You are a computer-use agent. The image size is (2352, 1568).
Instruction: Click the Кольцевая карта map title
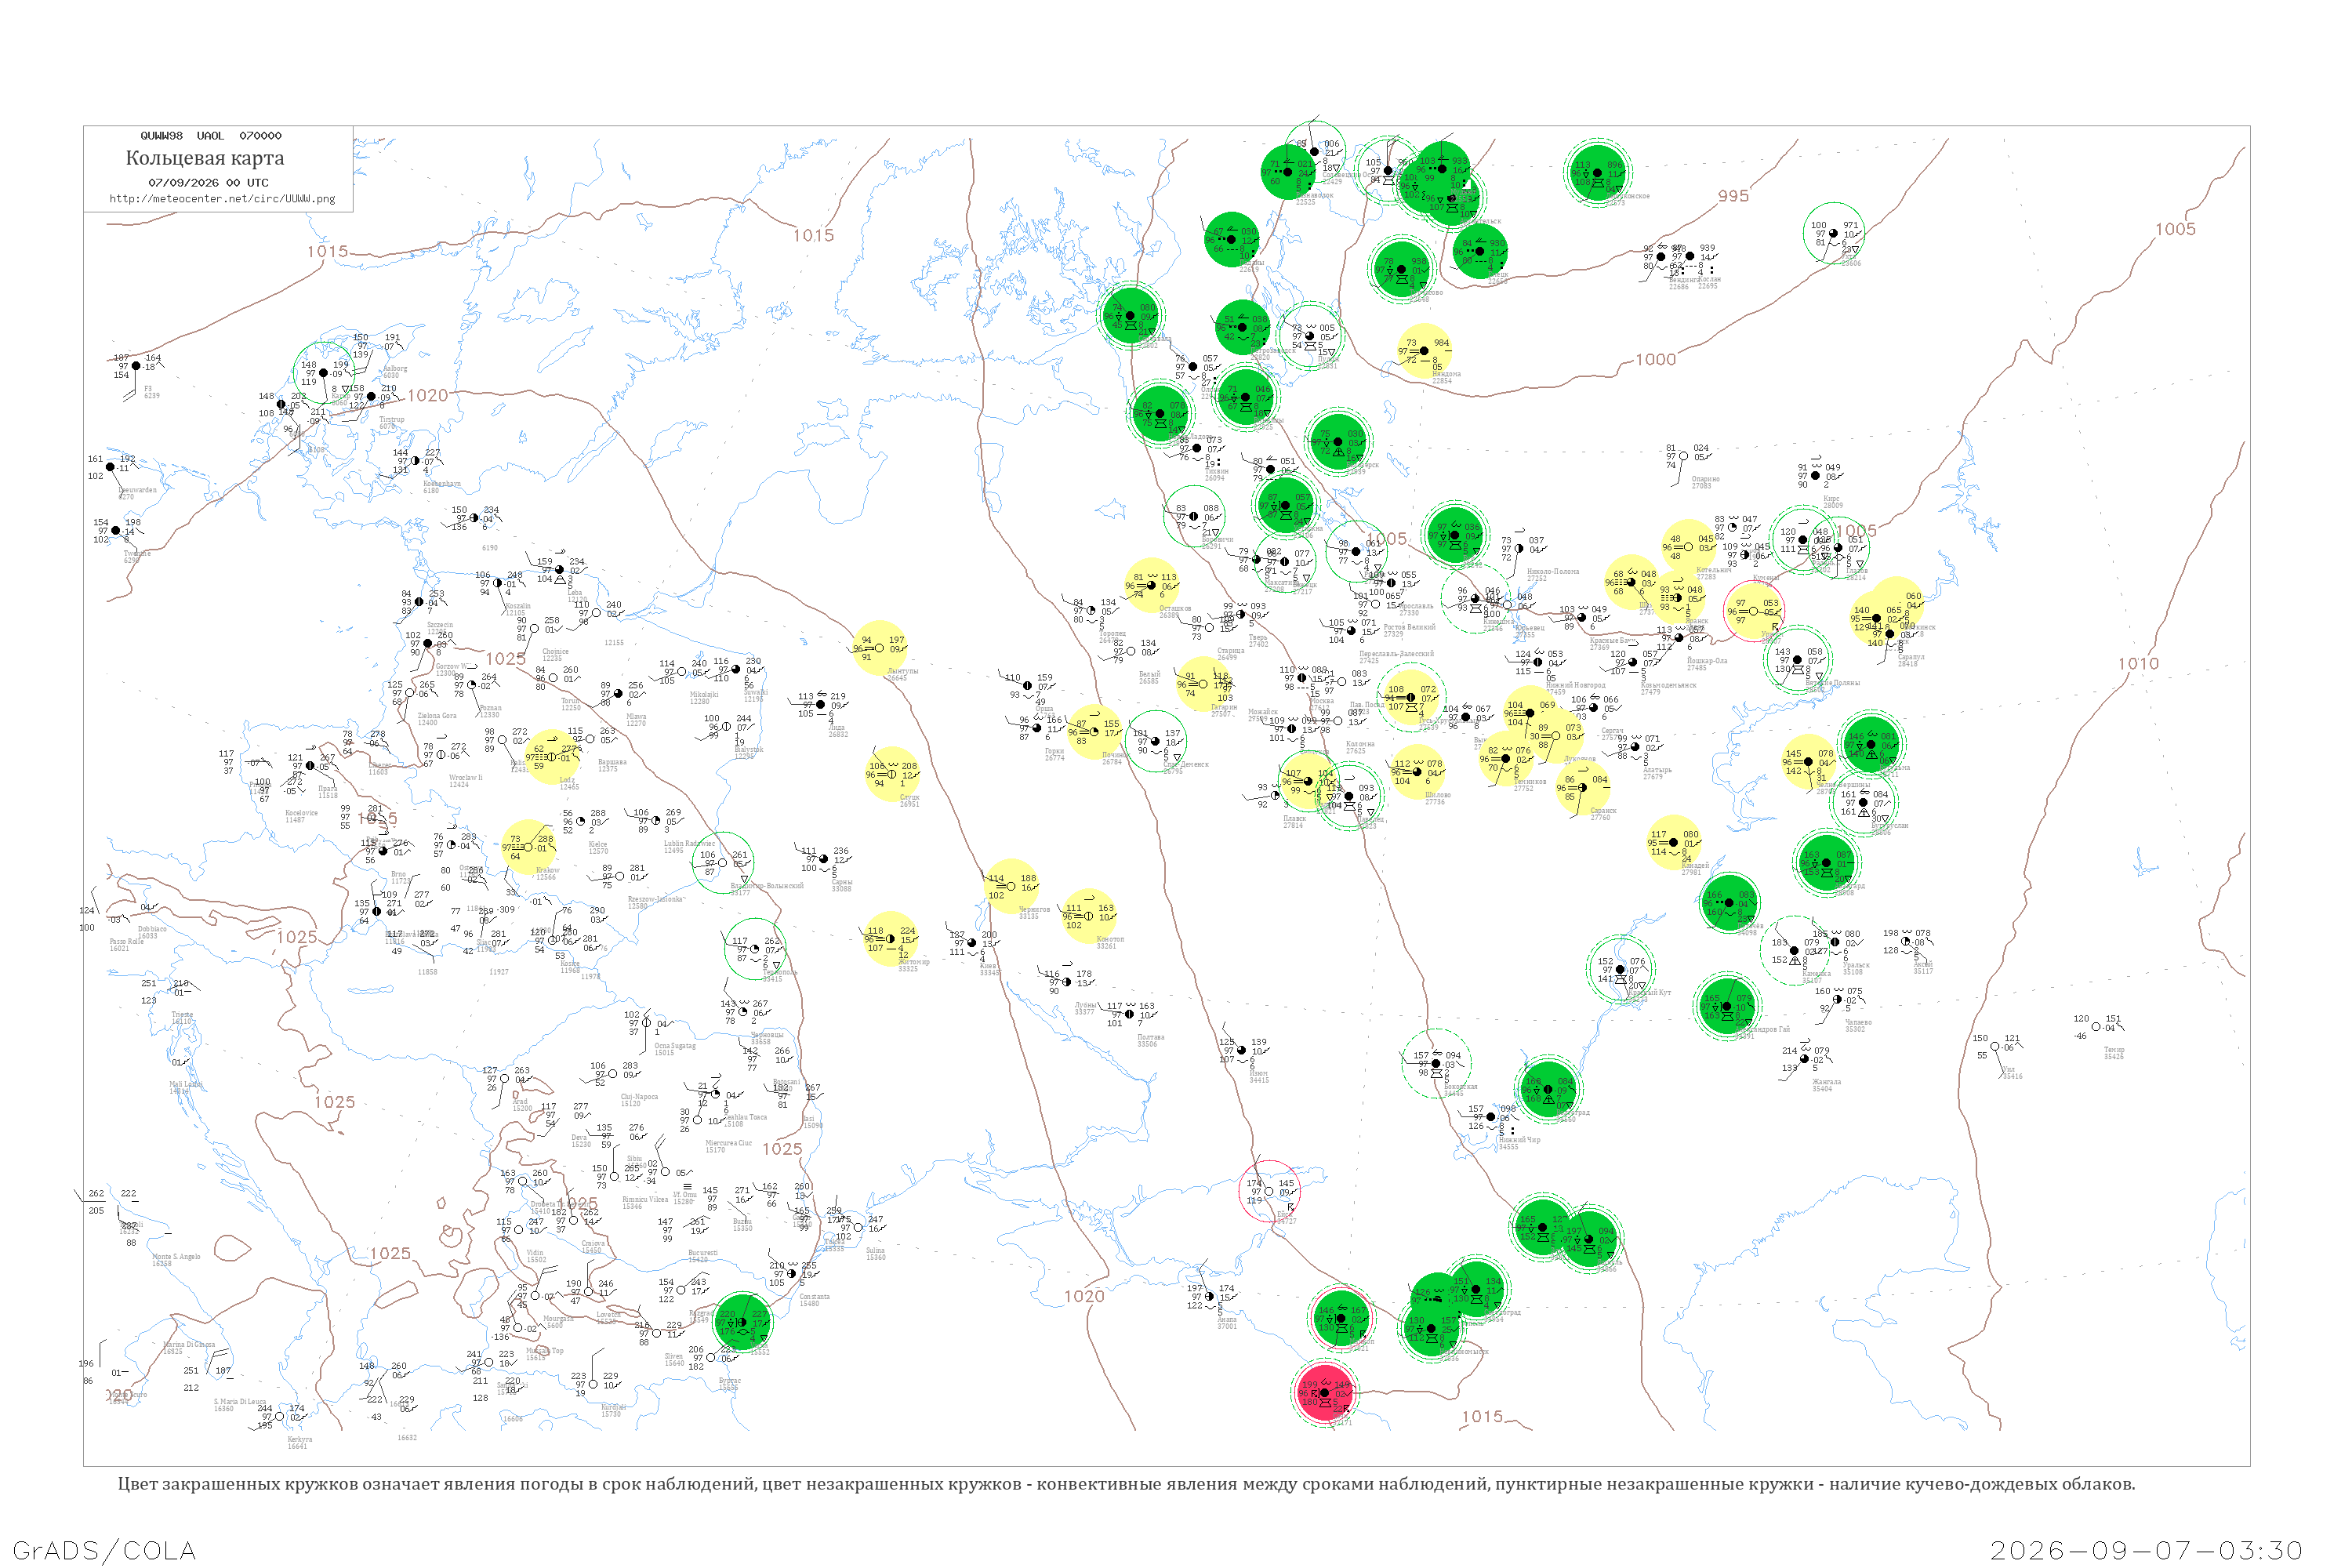(205, 158)
